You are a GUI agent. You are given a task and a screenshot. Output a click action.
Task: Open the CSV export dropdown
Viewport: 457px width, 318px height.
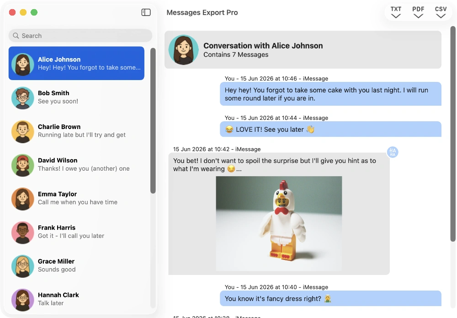(x=441, y=12)
